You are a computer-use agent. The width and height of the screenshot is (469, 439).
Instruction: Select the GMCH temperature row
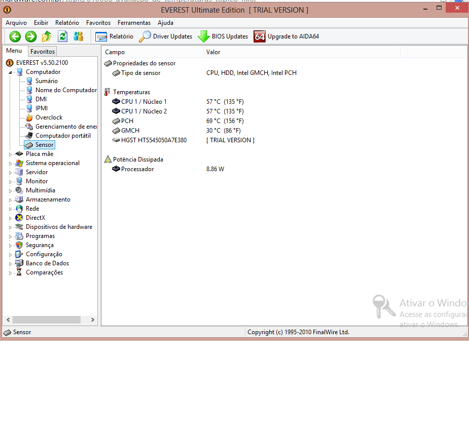(x=176, y=131)
